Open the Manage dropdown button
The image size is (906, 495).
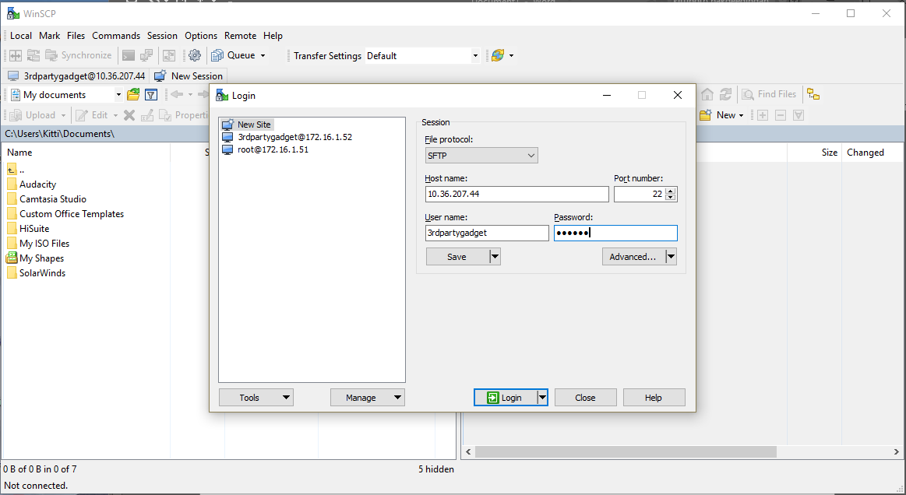[x=368, y=398]
